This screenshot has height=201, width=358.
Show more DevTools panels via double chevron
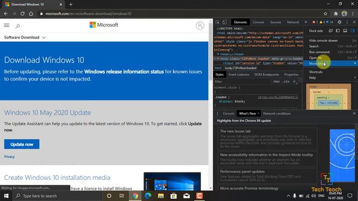(306, 22)
